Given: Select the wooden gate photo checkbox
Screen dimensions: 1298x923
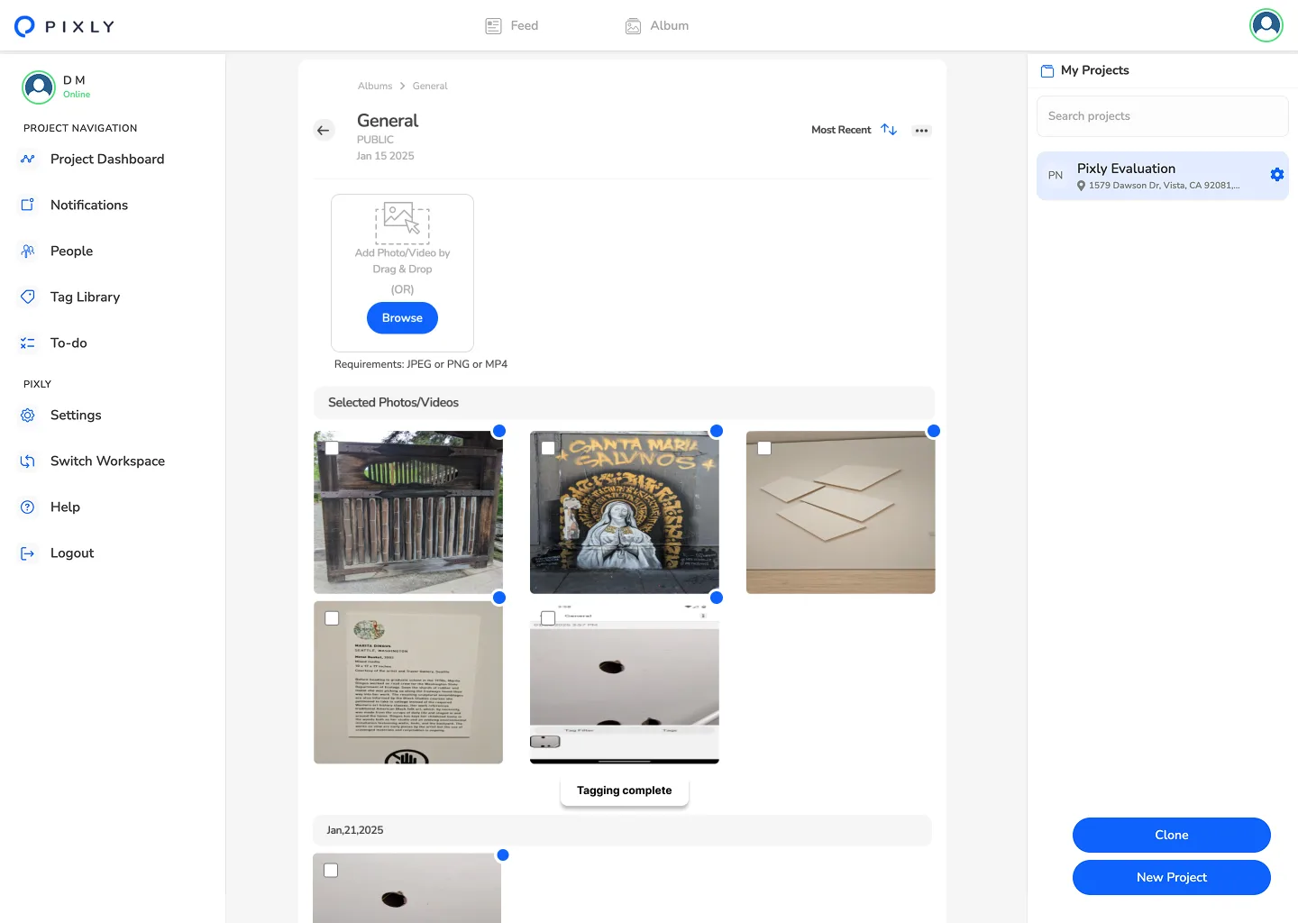Looking at the screenshot, I should pyautogui.click(x=332, y=448).
